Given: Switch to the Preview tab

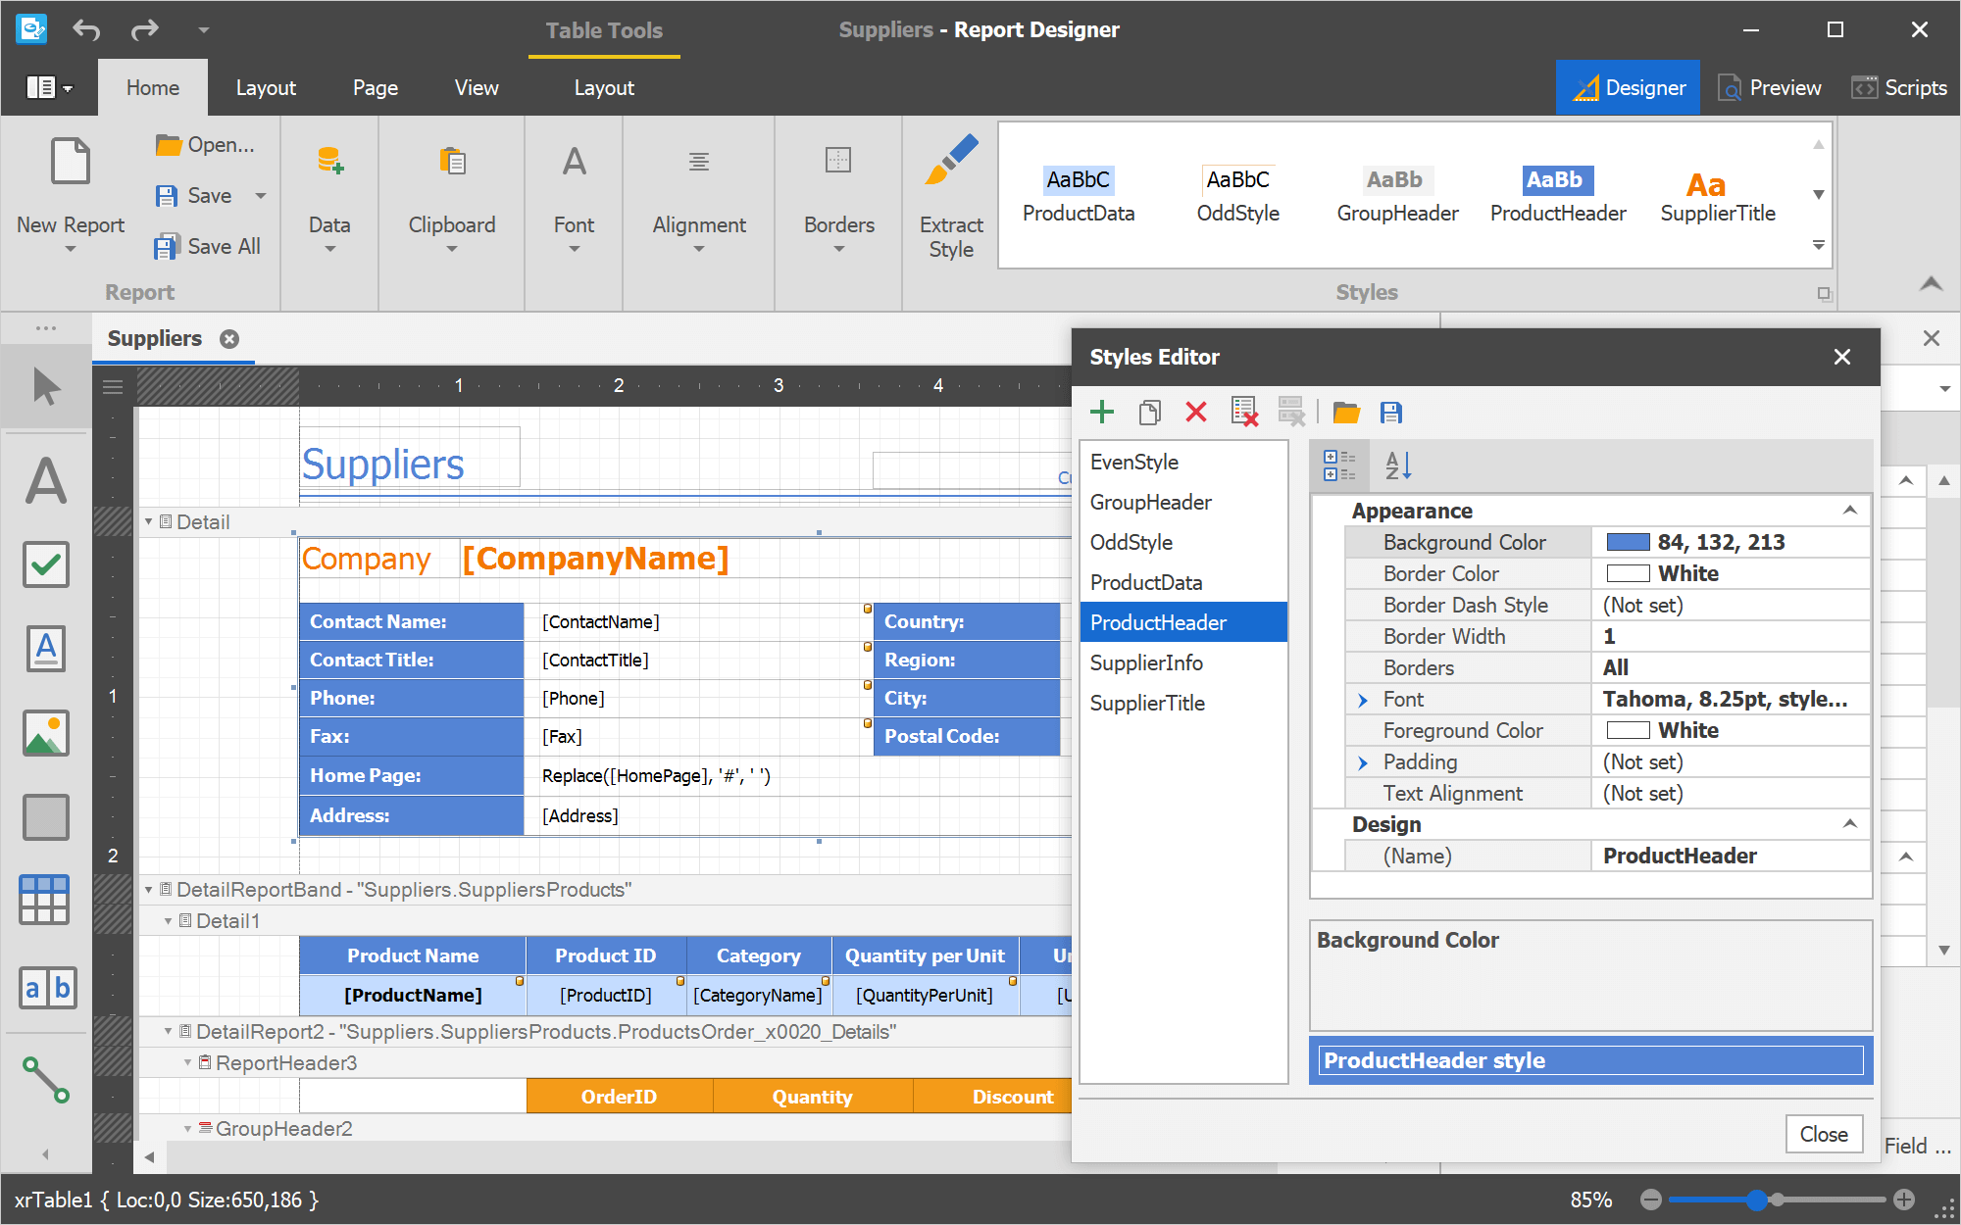Looking at the screenshot, I should pyautogui.click(x=1769, y=87).
